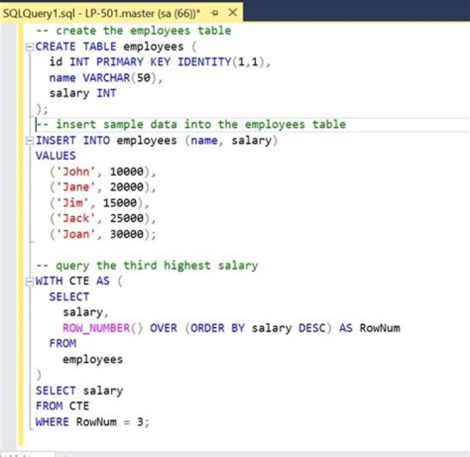
Task: Click the 'Jack' string value
Action: click(x=76, y=218)
